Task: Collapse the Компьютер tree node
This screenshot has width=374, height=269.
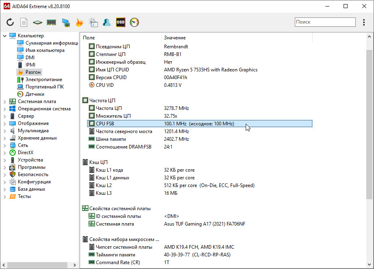Action: tap(5, 36)
